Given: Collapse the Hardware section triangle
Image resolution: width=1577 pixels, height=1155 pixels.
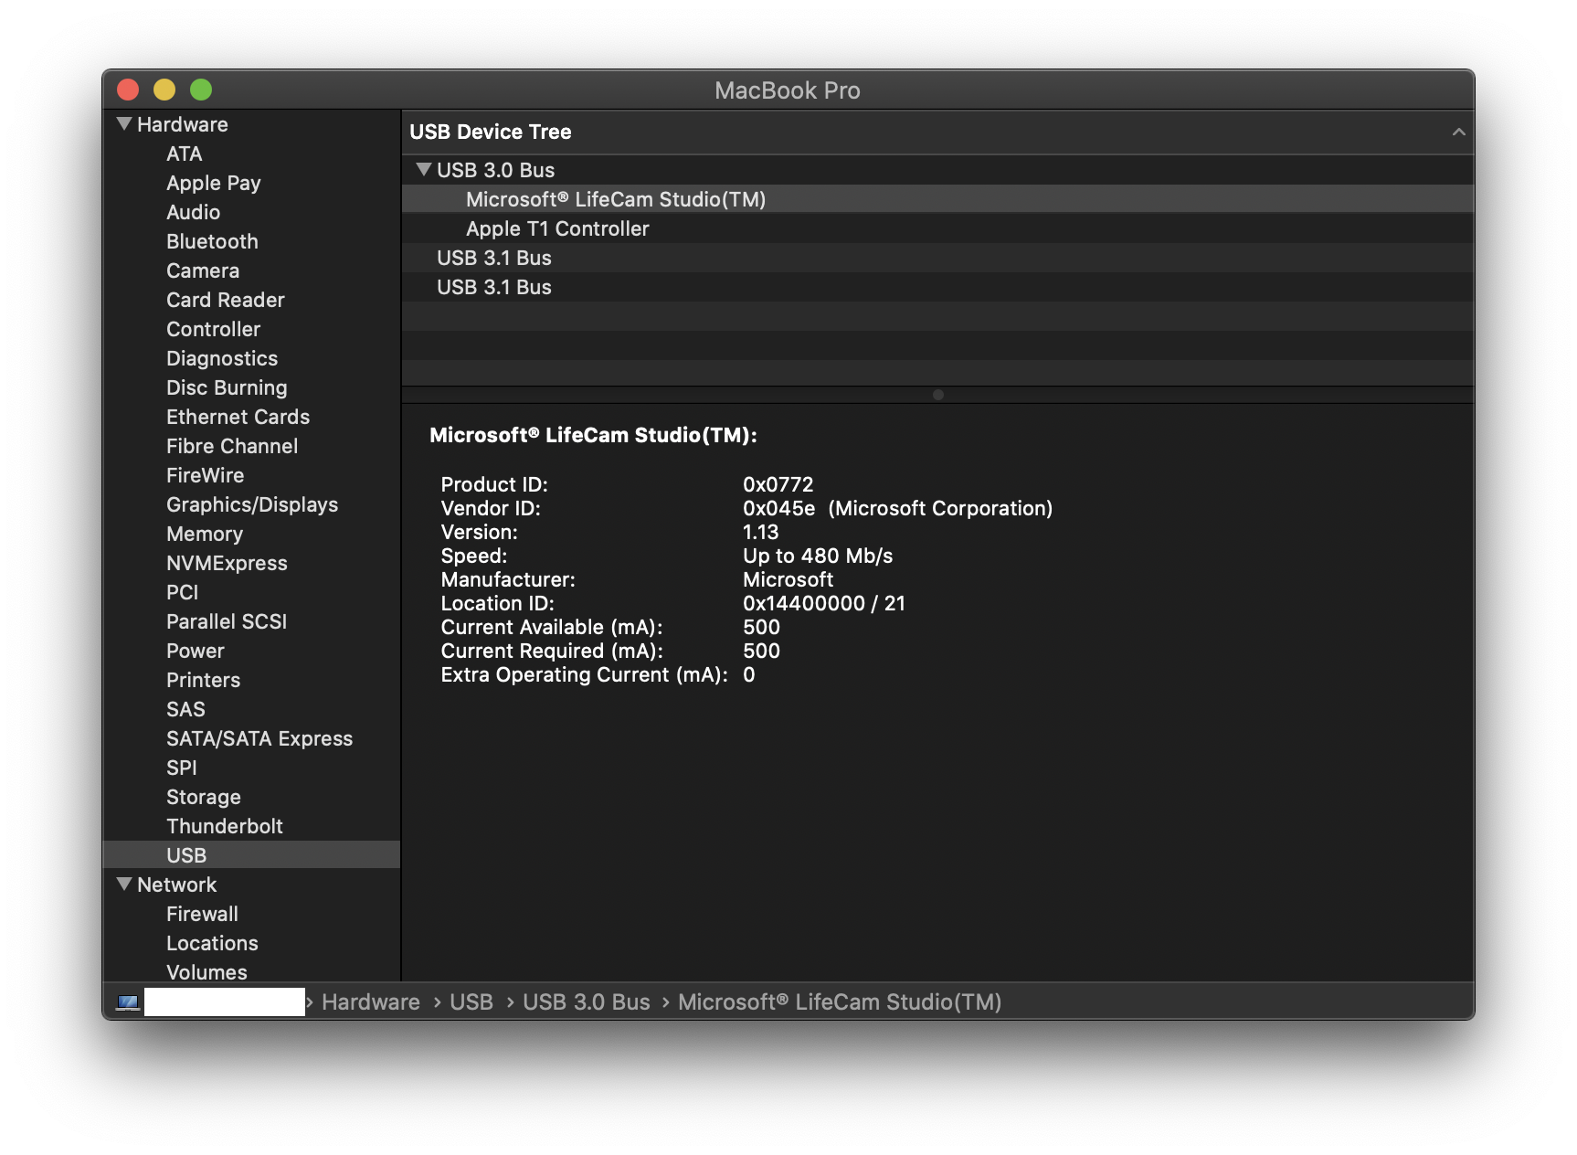Looking at the screenshot, I should 124,123.
